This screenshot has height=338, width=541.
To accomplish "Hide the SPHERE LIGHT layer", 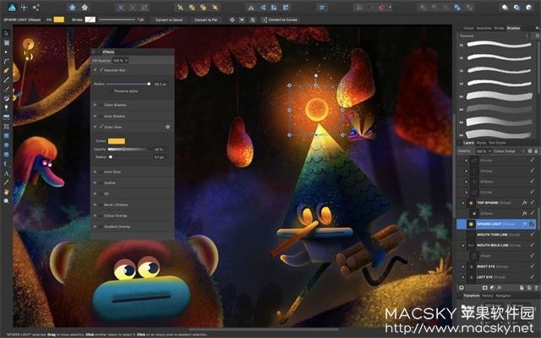I will click(x=532, y=224).
